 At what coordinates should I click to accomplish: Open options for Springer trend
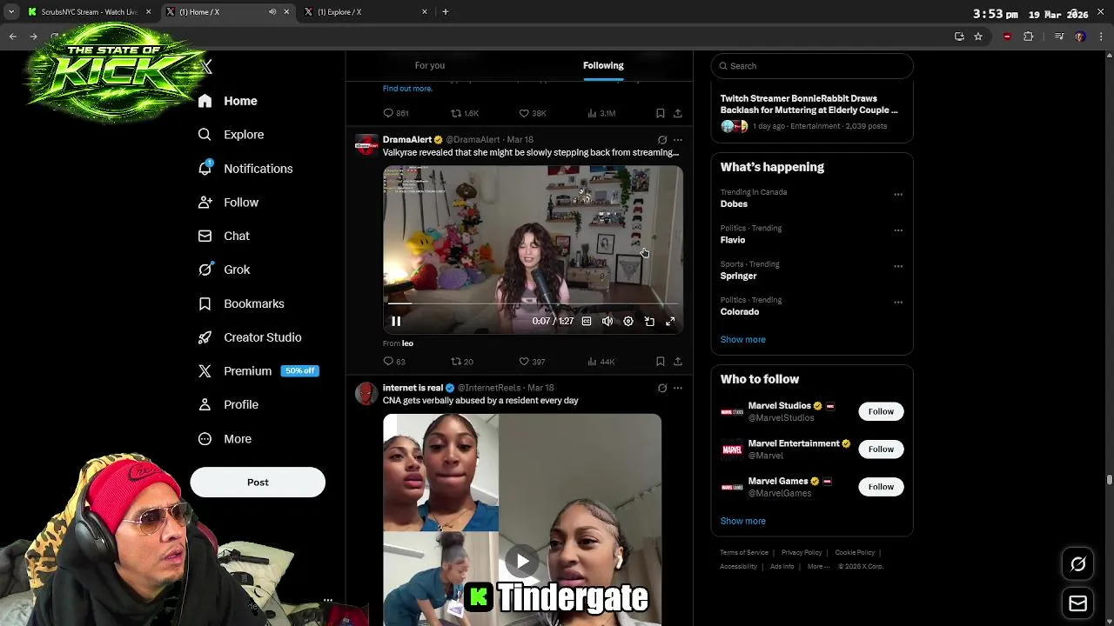(x=898, y=266)
